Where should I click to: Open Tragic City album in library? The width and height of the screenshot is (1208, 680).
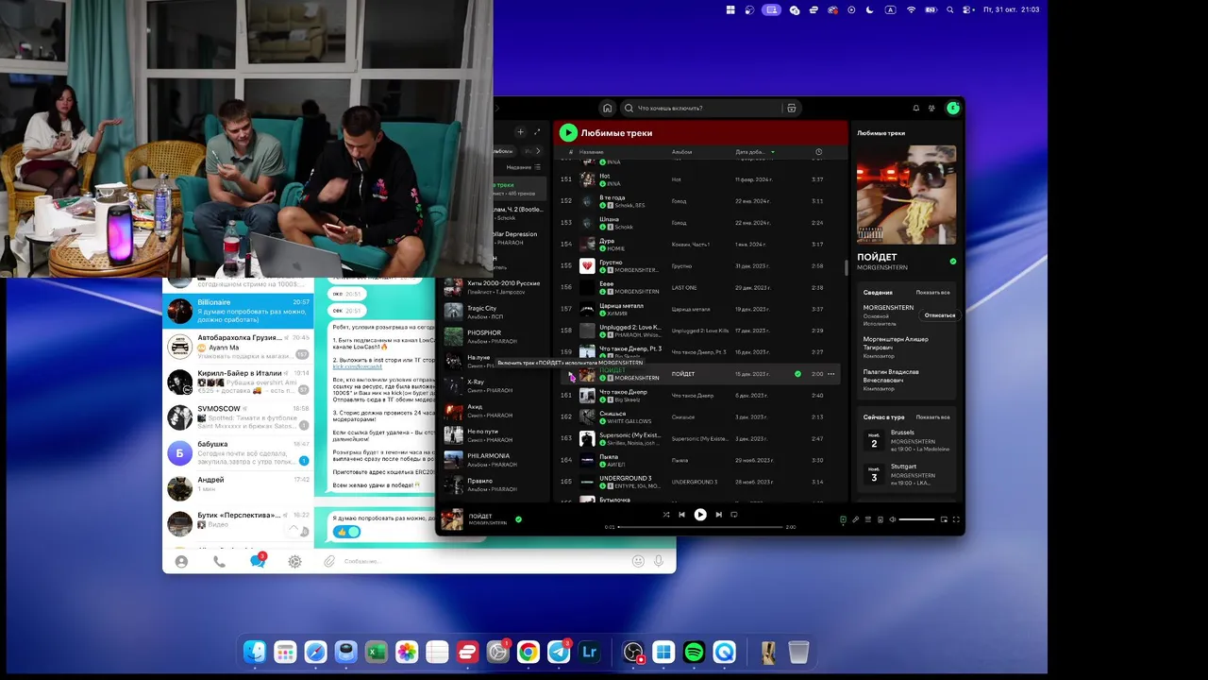tap(494, 312)
